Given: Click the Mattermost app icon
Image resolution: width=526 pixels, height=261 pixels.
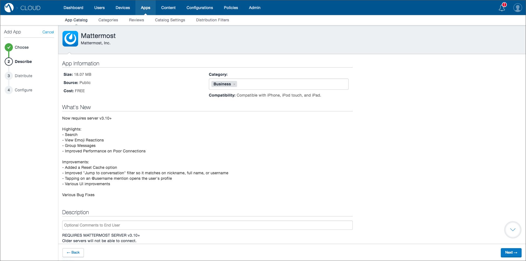Looking at the screenshot, I should click(x=70, y=39).
